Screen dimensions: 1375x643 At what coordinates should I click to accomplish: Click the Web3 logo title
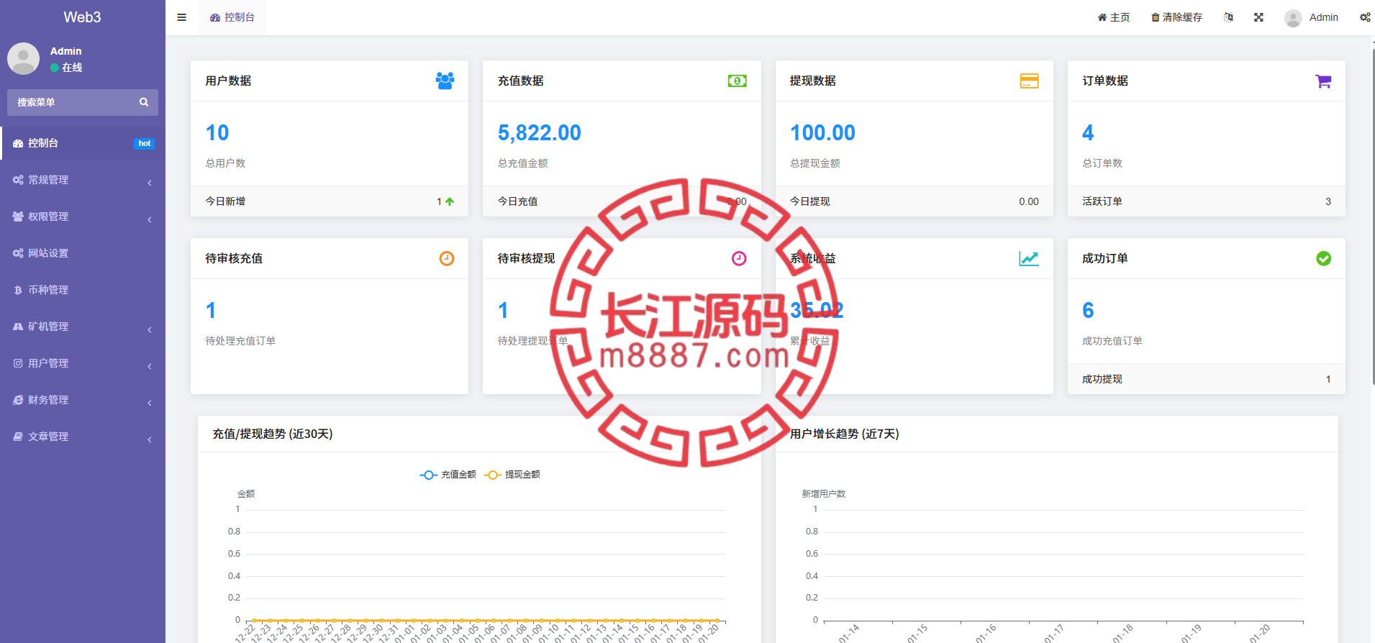83,17
